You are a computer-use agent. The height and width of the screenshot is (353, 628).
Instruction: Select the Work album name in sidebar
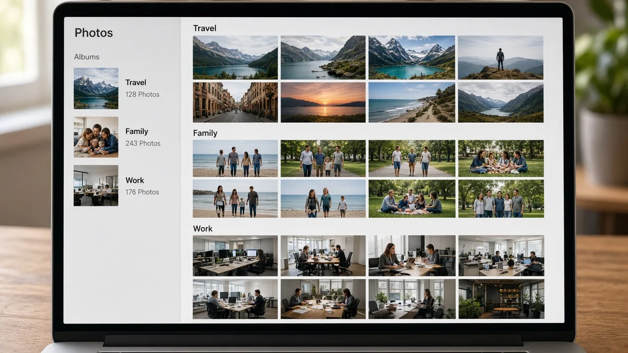point(135,180)
